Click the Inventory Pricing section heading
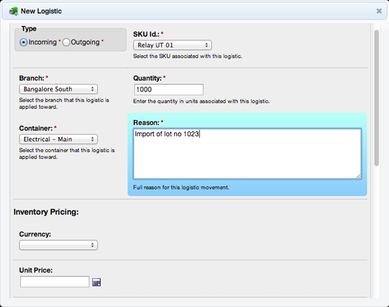The width and height of the screenshot is (389, 307). [45, 212]
